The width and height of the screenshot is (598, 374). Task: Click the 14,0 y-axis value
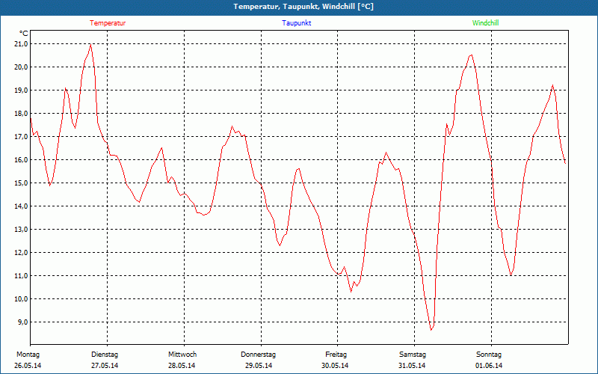[21, 206]
